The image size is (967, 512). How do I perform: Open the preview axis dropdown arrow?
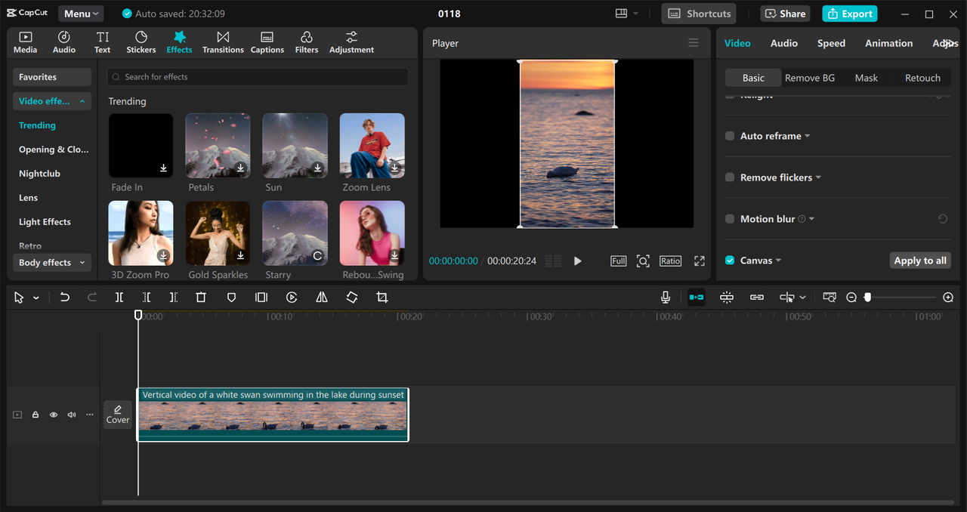(x=802, y=298)
